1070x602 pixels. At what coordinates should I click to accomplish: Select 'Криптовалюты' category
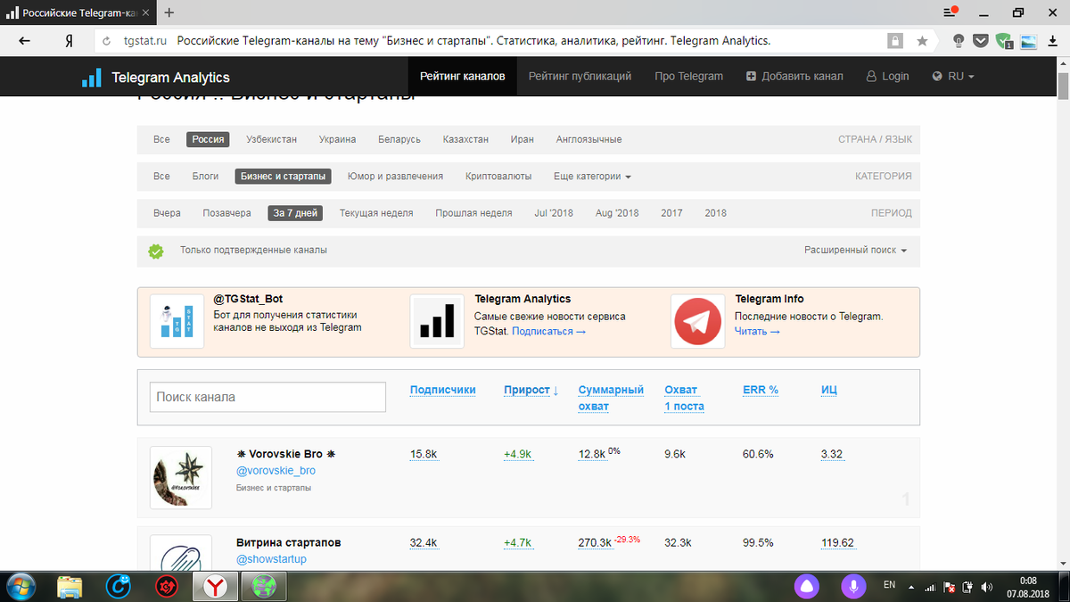tap(498, 177)
